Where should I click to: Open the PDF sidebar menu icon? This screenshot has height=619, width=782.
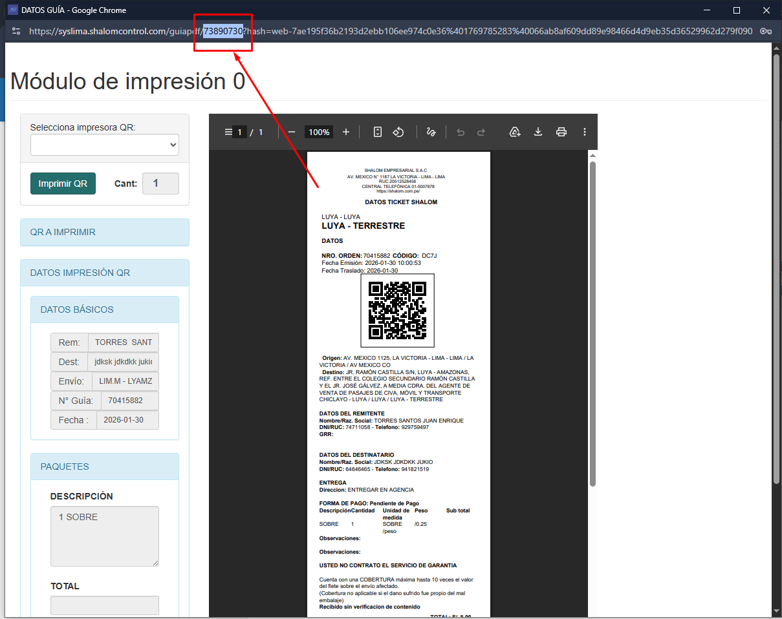pos(228,132)
